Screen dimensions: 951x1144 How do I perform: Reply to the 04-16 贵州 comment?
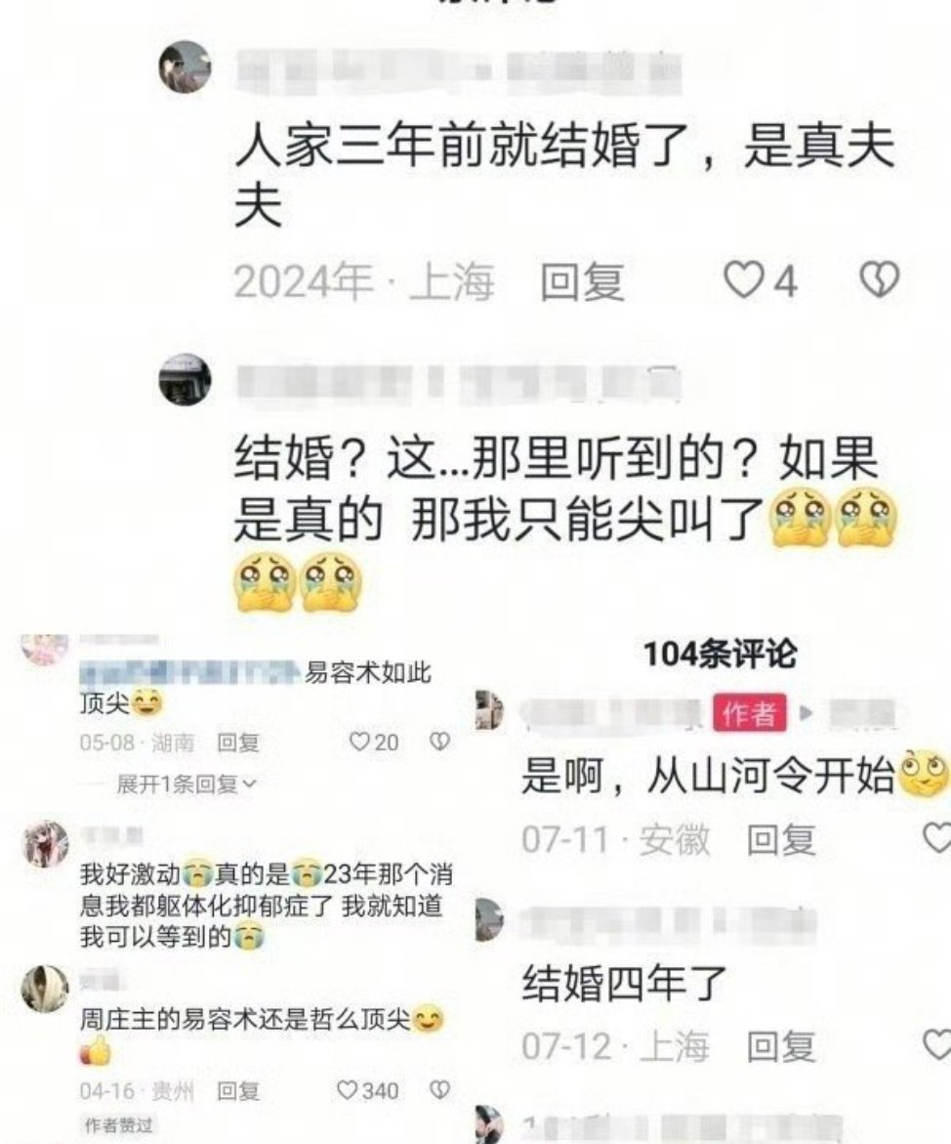pos(238,1091)
